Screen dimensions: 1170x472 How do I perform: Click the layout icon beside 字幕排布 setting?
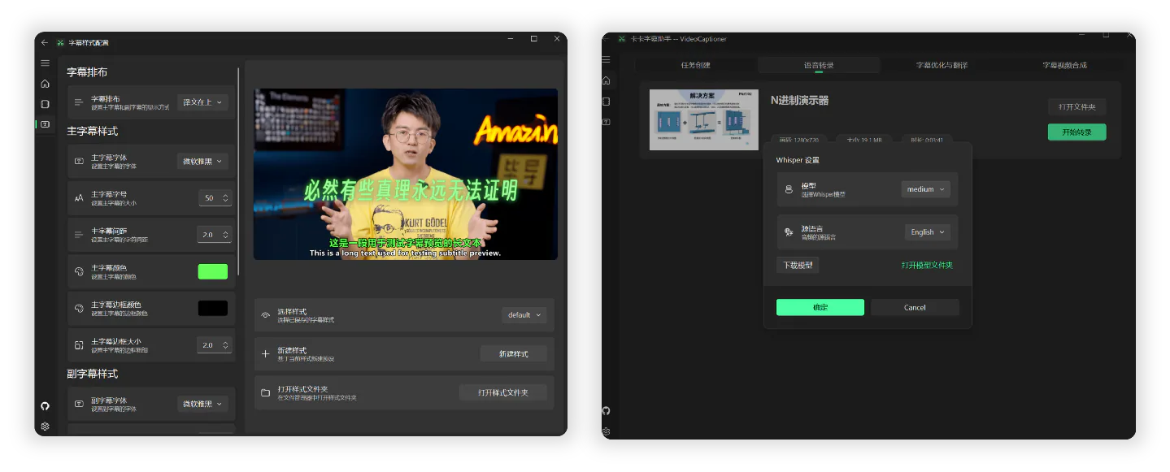point(79,102)
